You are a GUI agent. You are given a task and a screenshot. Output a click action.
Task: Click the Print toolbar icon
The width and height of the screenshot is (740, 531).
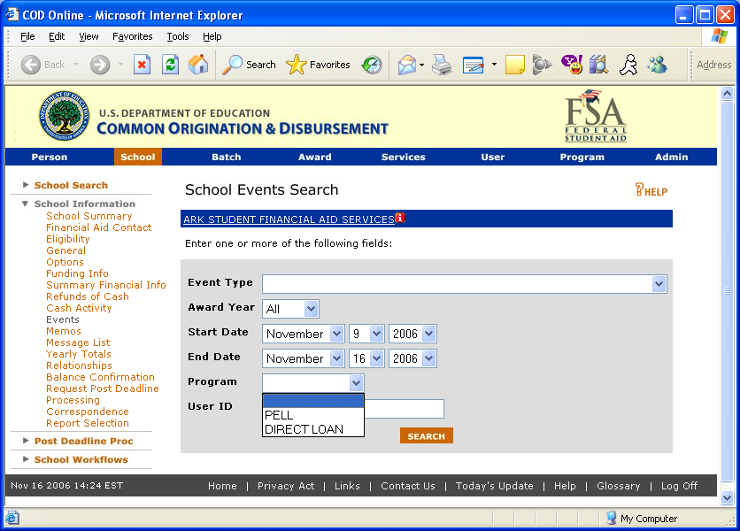(x=442, y=65)
